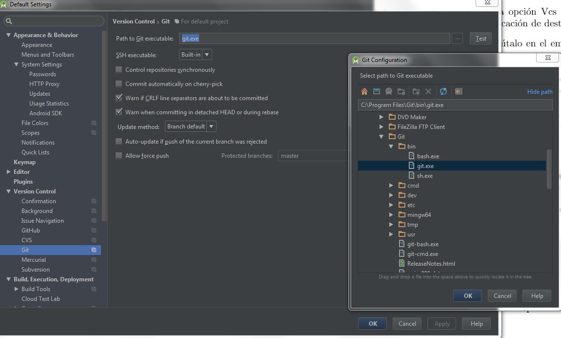Toggle Commit automatically on cherry-pick
Screen dimensions: 561x338
tap(119, 84)
